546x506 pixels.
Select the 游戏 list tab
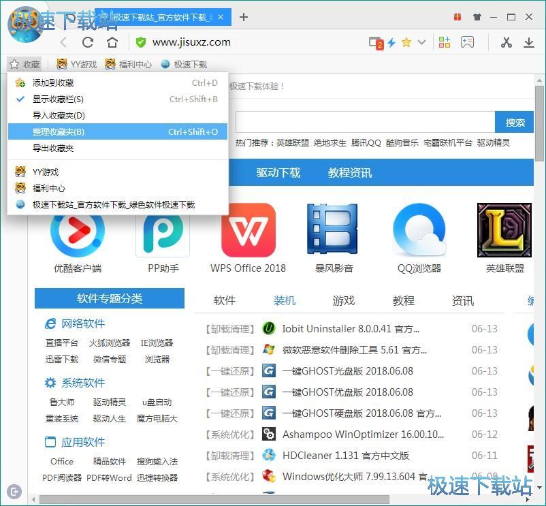(x=343, y=300)
